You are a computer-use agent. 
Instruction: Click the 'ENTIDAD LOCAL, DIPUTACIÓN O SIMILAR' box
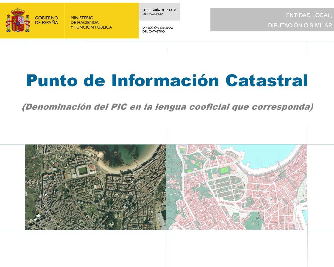272,20
